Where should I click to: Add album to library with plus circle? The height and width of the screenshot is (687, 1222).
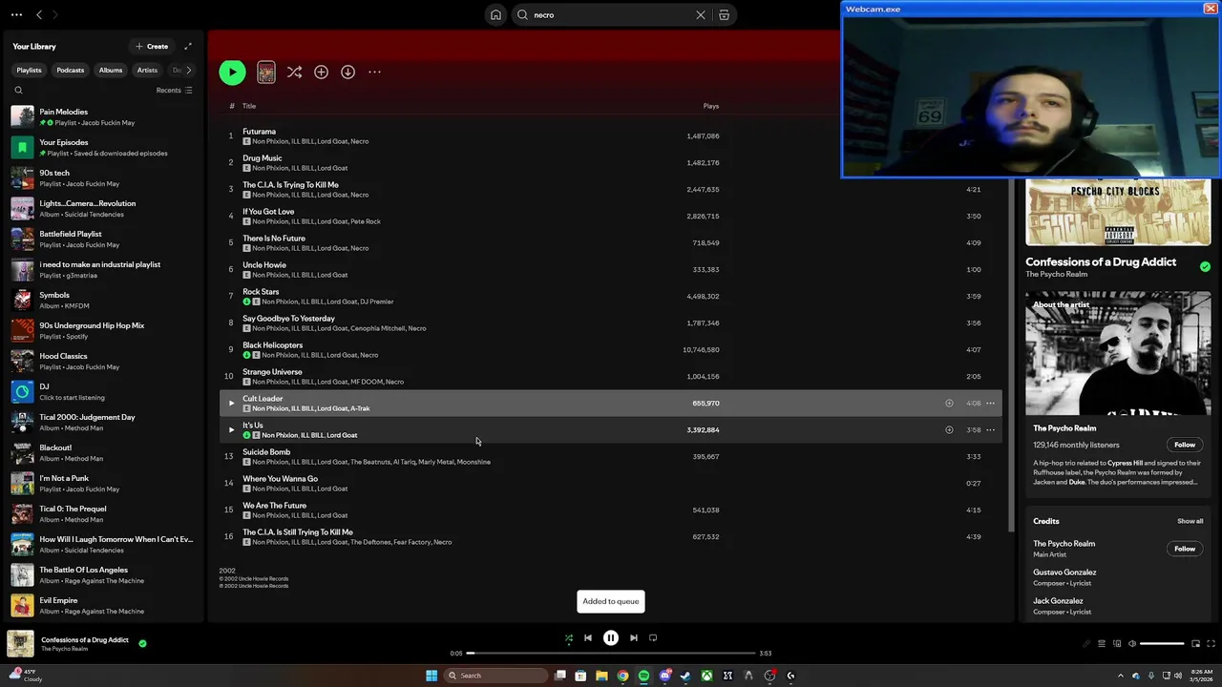pos(321,72)
